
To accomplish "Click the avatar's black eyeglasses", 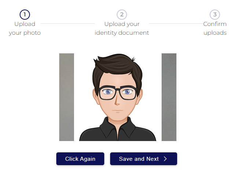I will [x=118, y=93].
